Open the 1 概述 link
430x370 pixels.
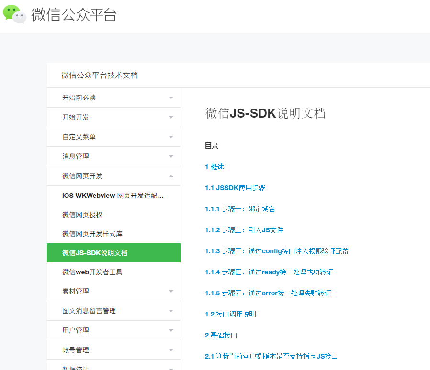tap(215, 167)
